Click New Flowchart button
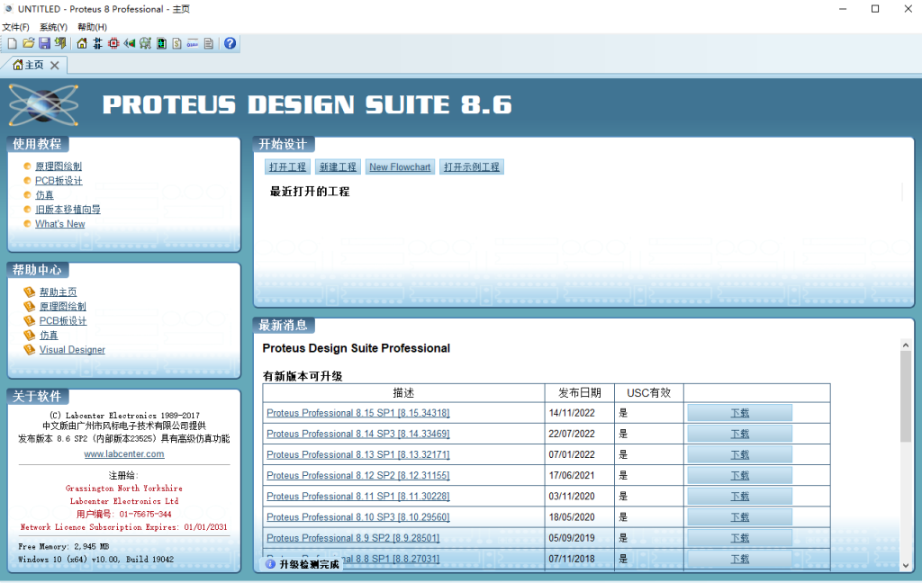Screen dimensions: 922x583 point(400,167)
